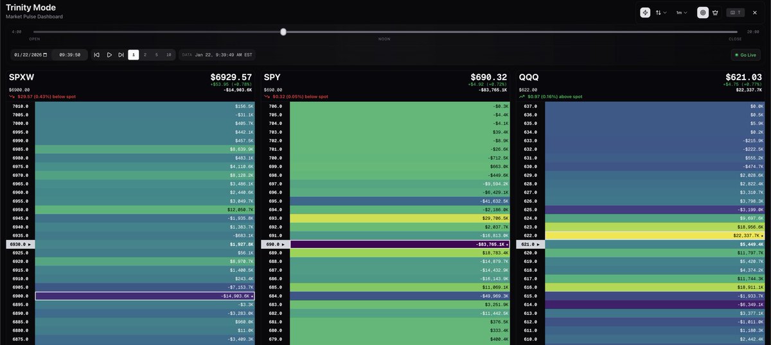Click the SPY ticker heading
Viewport: 771px width, 345px height.
point(272,77)
